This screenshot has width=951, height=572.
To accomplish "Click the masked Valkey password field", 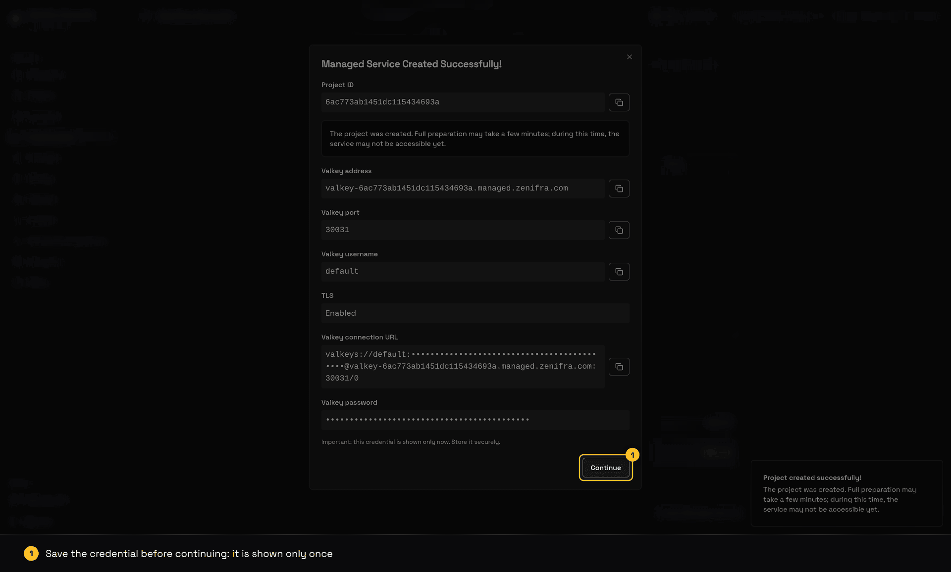I will click(475, 420).
